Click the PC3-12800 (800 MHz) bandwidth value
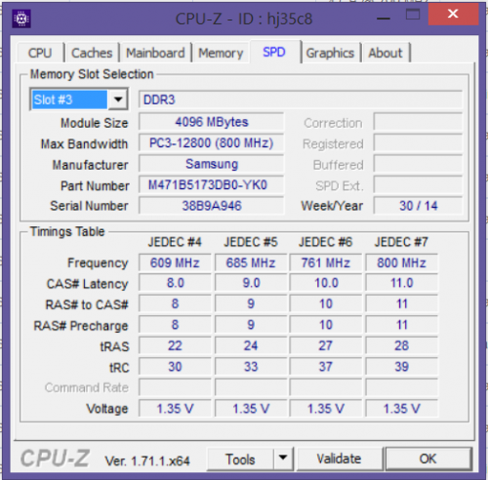 pos(212,142)
